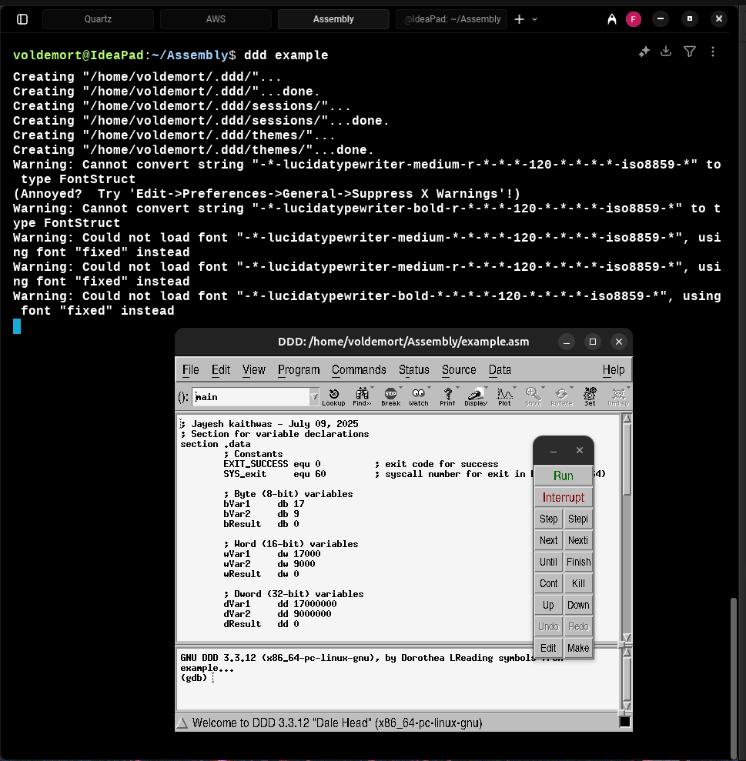
Task: Open the Edit menu in DDD
Action: [220, 370]
